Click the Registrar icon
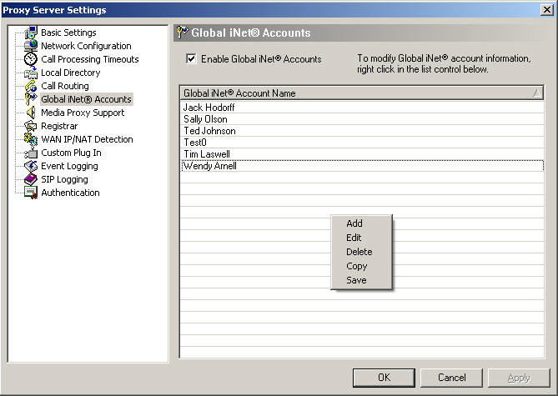558x396 pixels. point(31,126)
